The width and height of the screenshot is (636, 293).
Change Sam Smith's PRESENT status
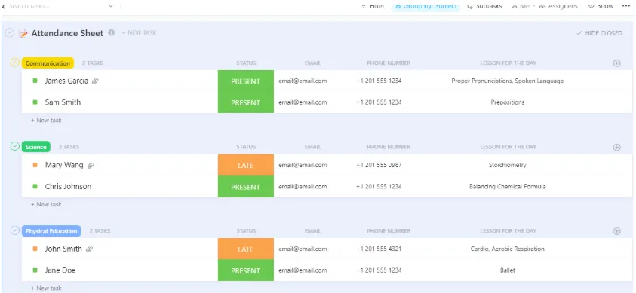pyautogui.click(x=246, y=102)
